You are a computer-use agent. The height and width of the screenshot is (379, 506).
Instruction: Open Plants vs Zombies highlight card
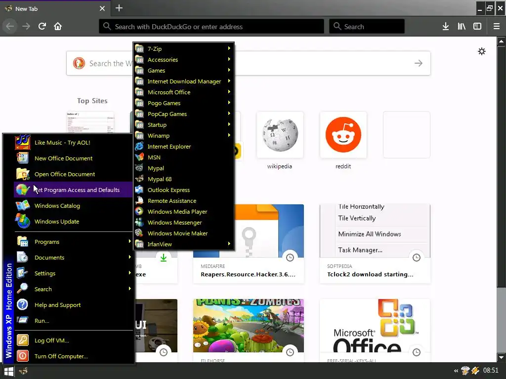(x=249, y=330)
